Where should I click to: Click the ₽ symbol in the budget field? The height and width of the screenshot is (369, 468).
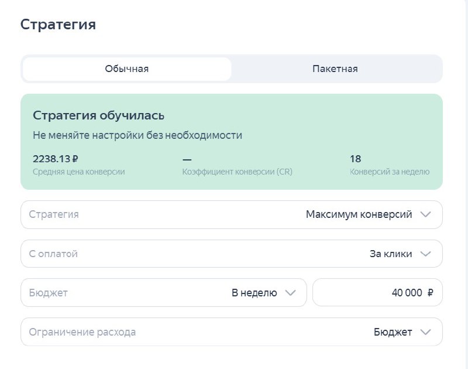431,293
